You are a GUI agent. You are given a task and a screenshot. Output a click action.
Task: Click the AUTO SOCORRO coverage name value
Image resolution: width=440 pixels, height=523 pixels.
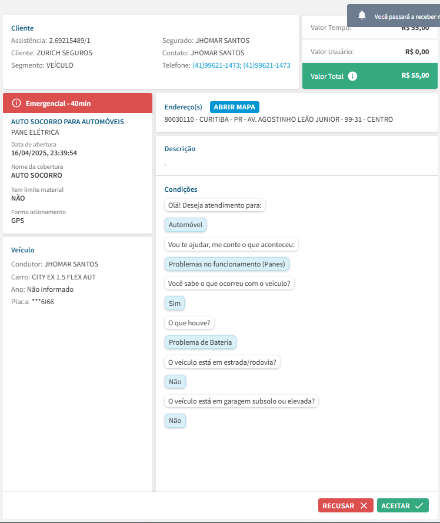tap(36, 175)
